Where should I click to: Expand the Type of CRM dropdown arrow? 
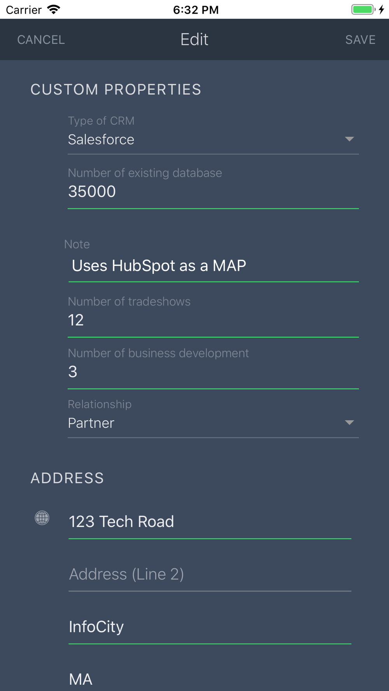tap(349, 139)
